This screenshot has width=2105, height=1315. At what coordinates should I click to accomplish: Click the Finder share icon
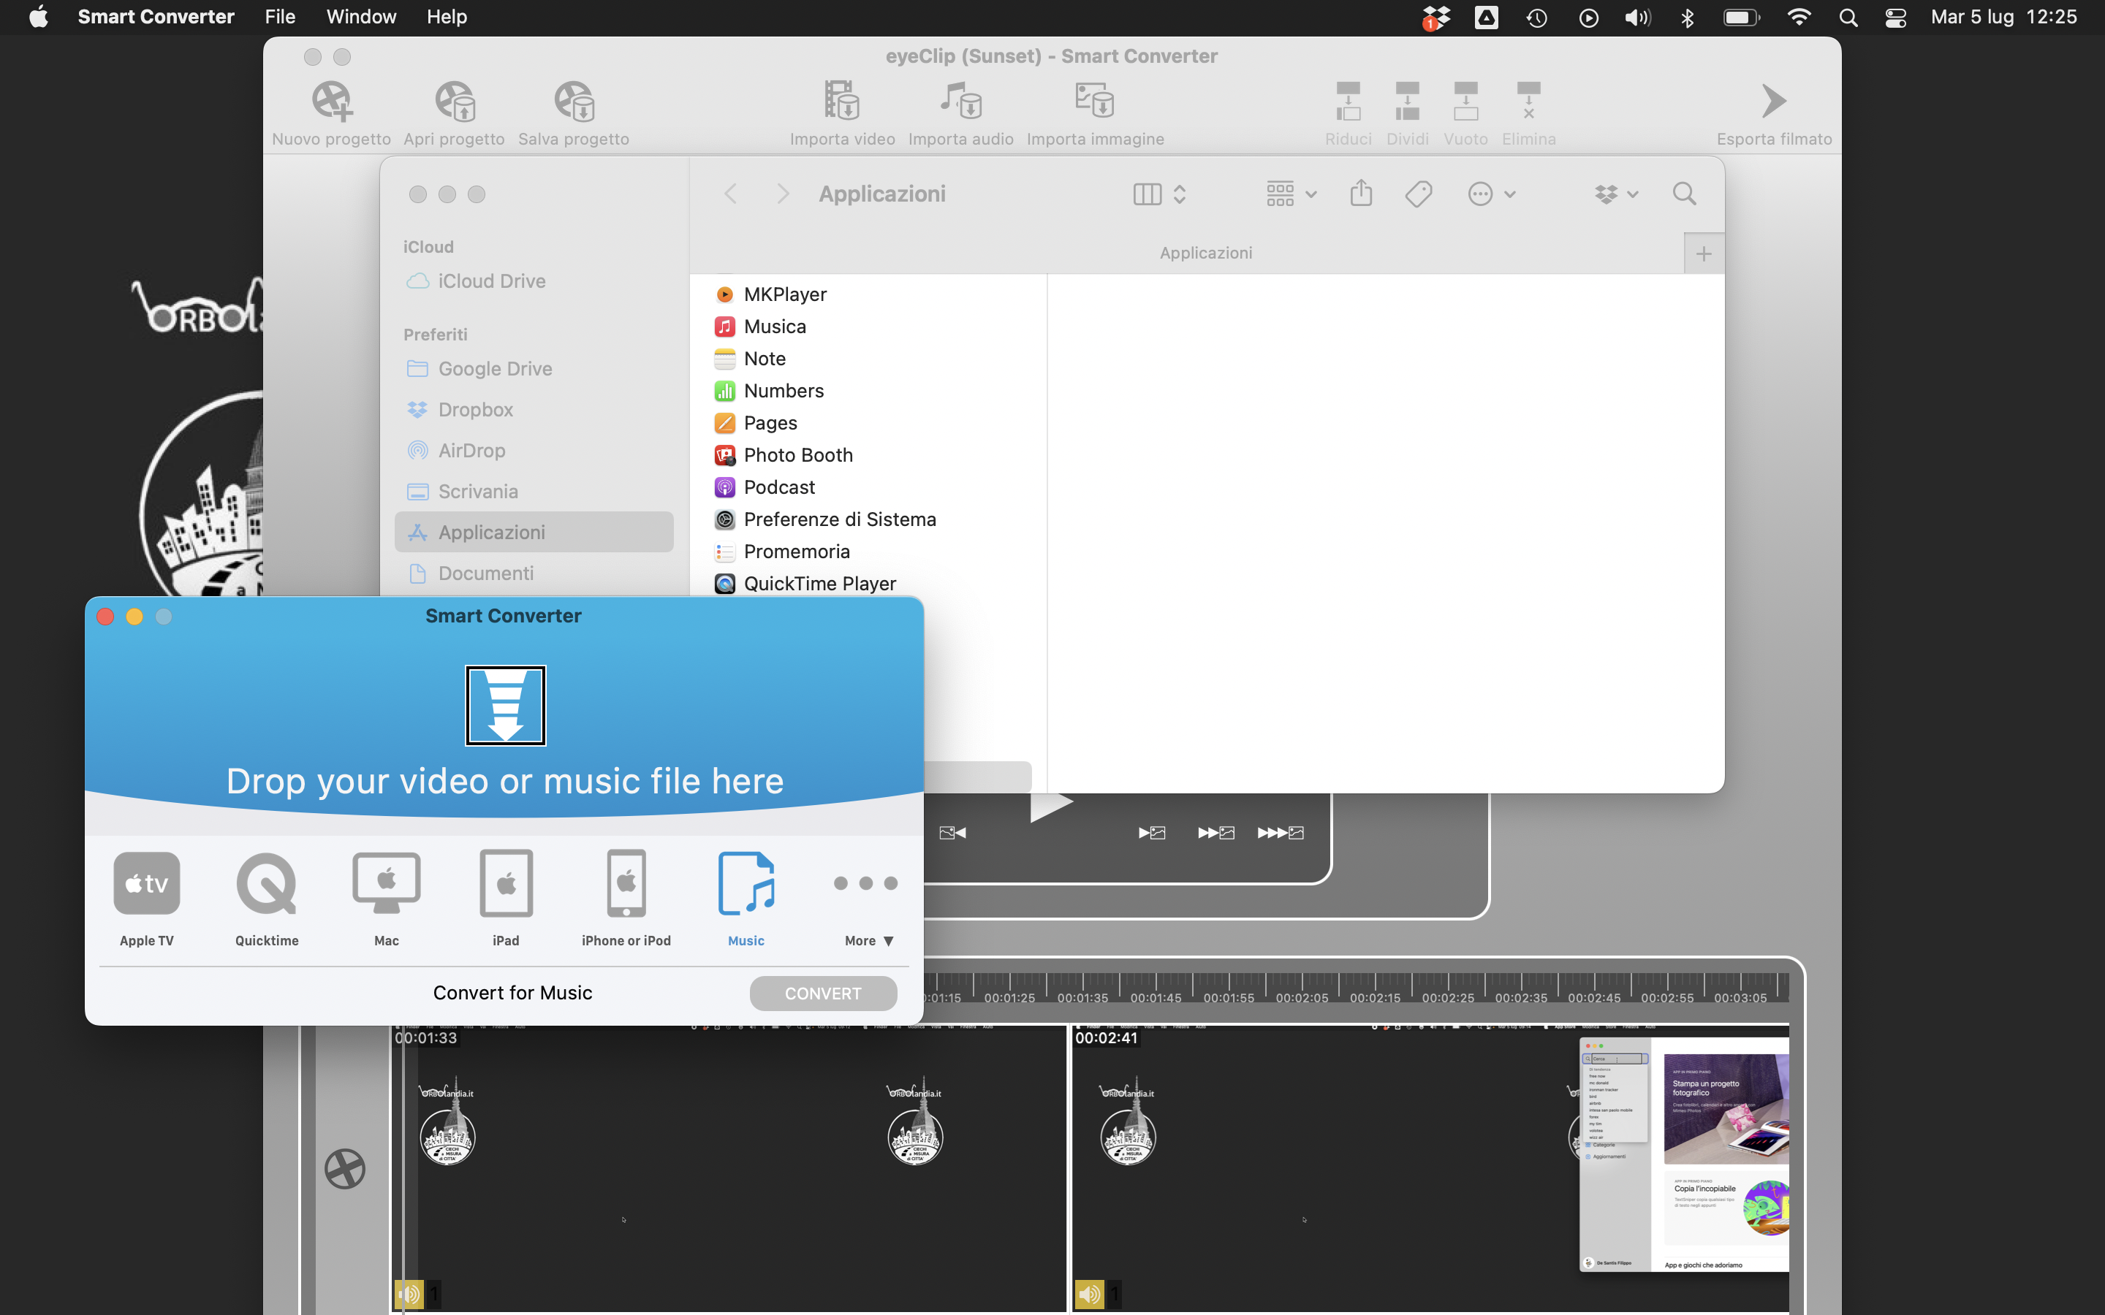point(1361,193)
